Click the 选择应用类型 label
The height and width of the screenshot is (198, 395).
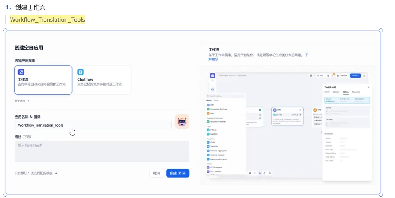(x=25, y=61)
